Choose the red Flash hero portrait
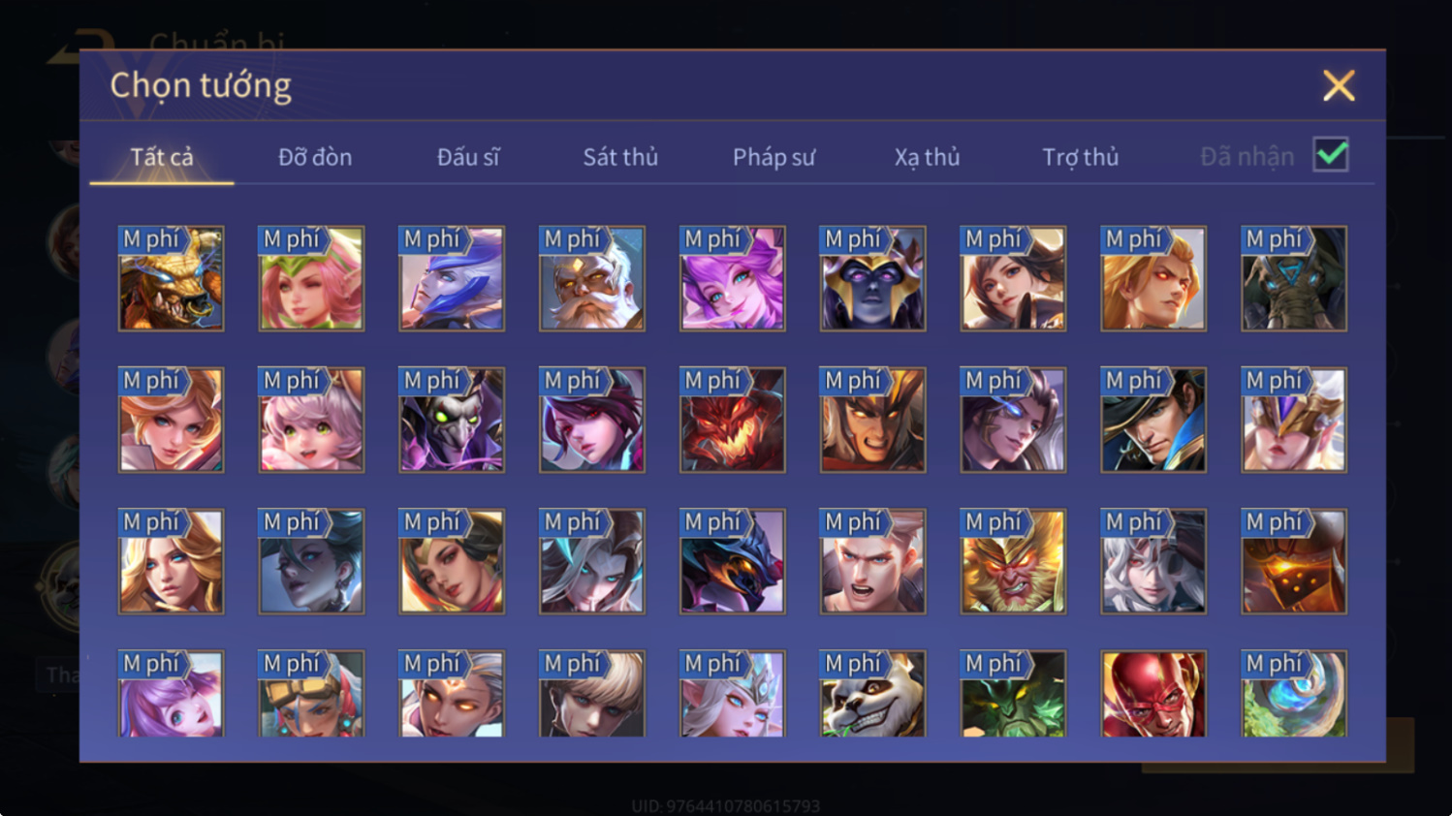 pyautogui.click(x=1153, y=694)
